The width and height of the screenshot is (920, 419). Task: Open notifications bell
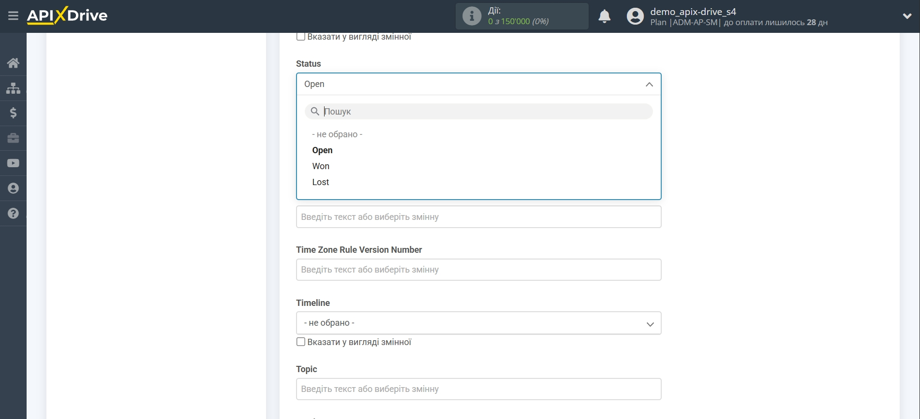tap(604, 16)
